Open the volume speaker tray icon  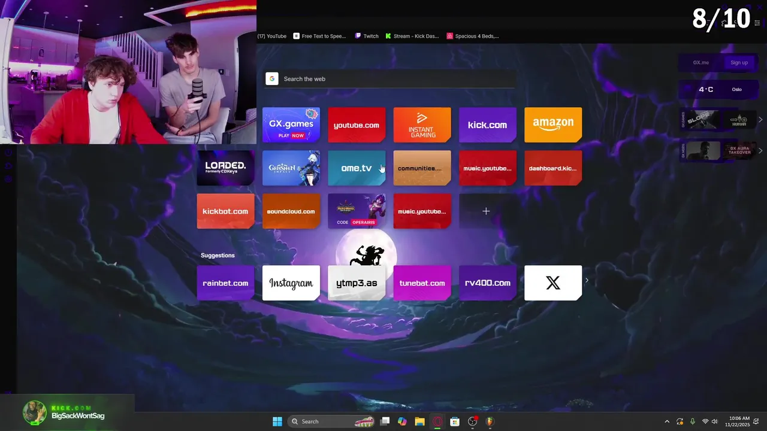tap(714, 421)
